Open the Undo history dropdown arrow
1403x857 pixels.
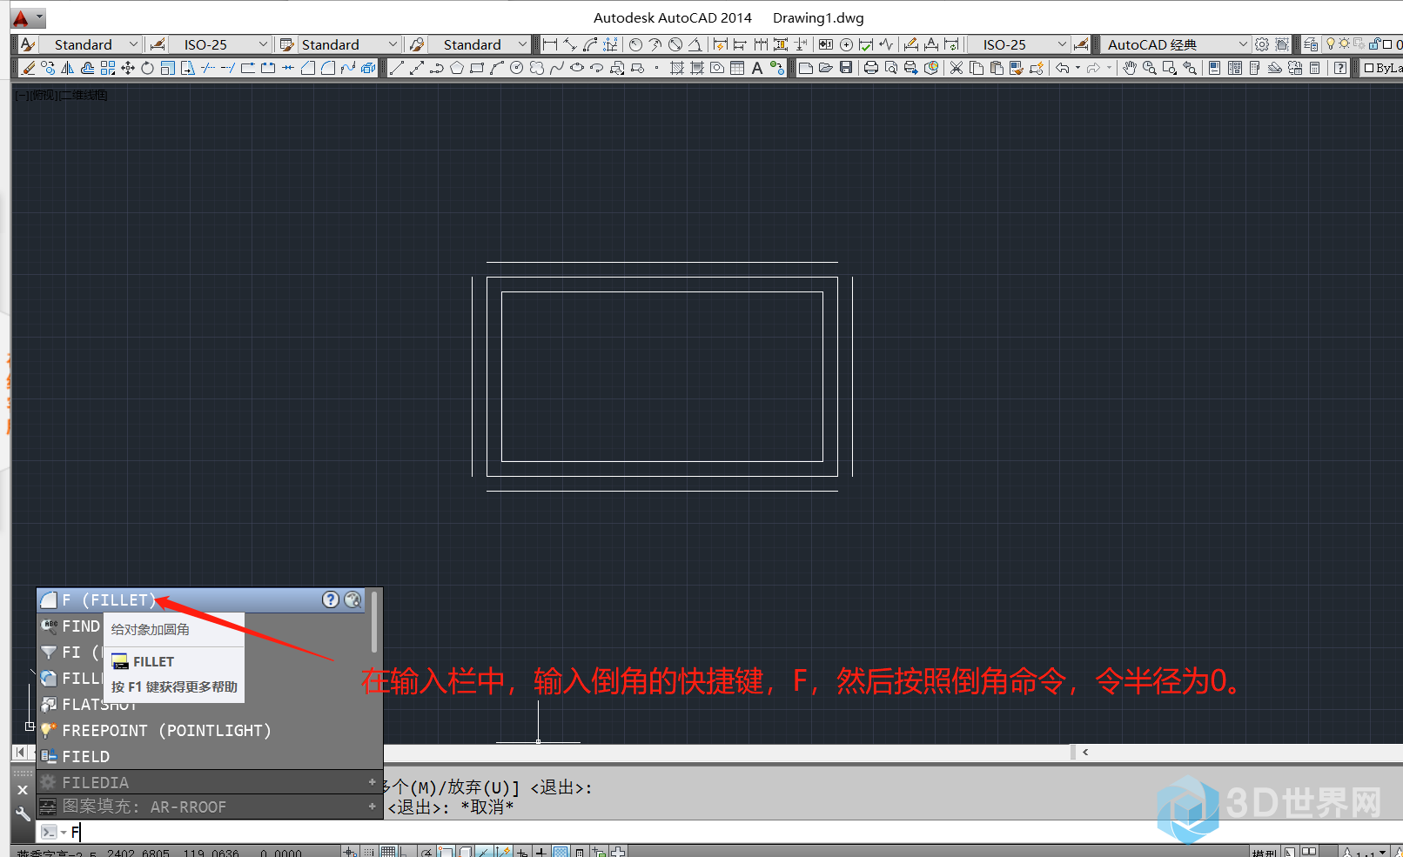point(1077,68)
